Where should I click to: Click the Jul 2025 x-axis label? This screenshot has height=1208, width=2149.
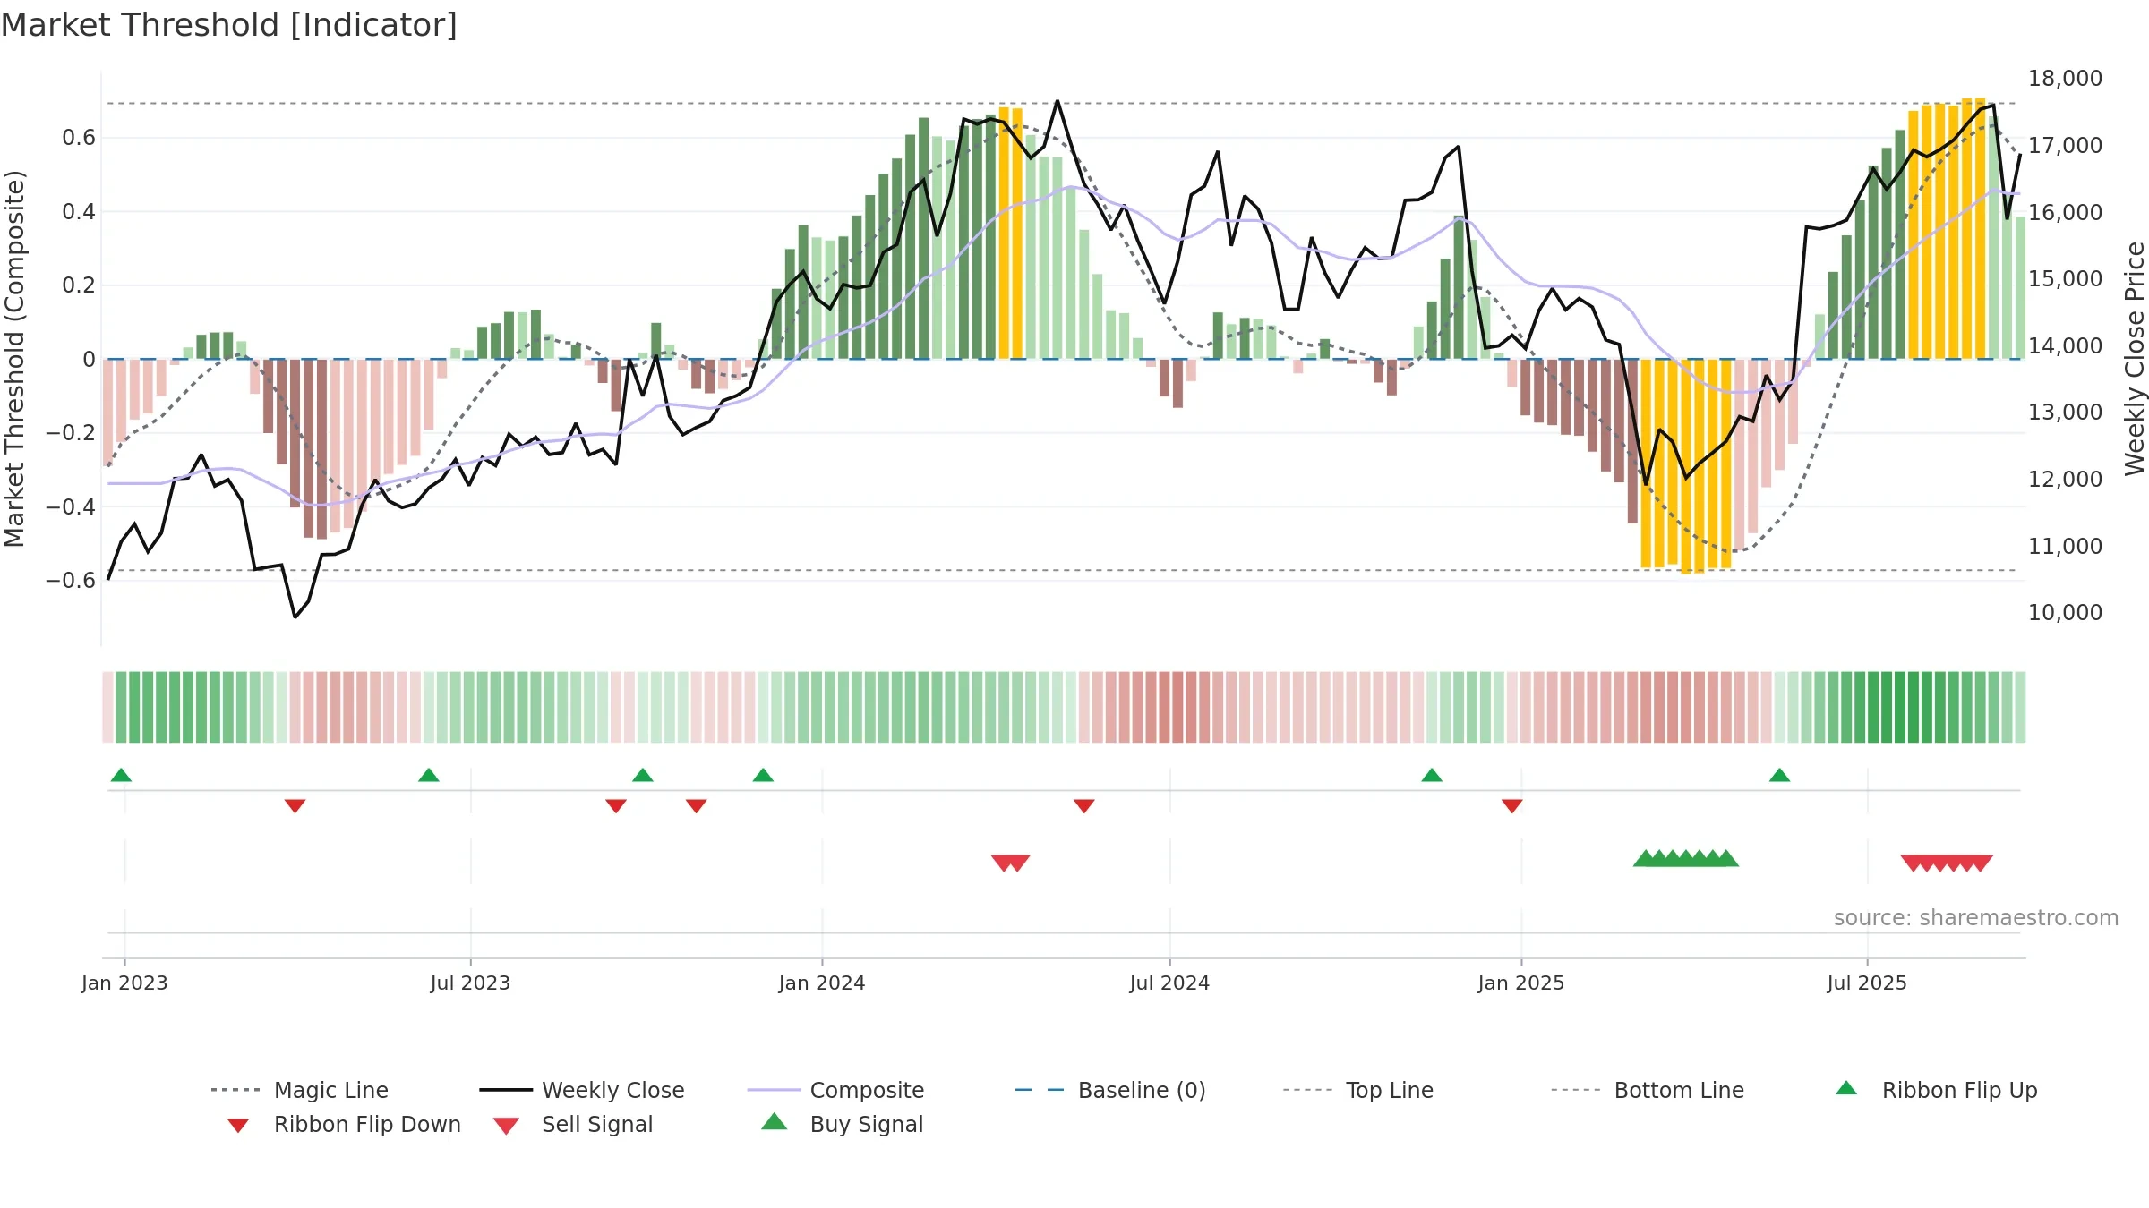[x=1867, y=983]
